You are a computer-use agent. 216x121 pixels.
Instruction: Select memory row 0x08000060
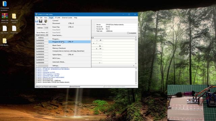pyautogui.click(x=42, y=57)
